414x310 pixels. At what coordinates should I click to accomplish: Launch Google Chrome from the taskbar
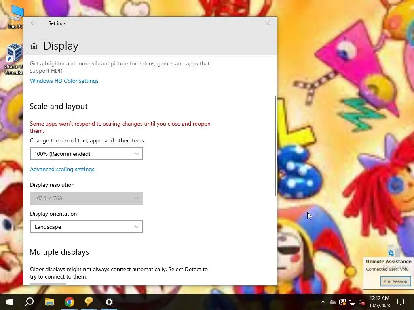point(70,302)
